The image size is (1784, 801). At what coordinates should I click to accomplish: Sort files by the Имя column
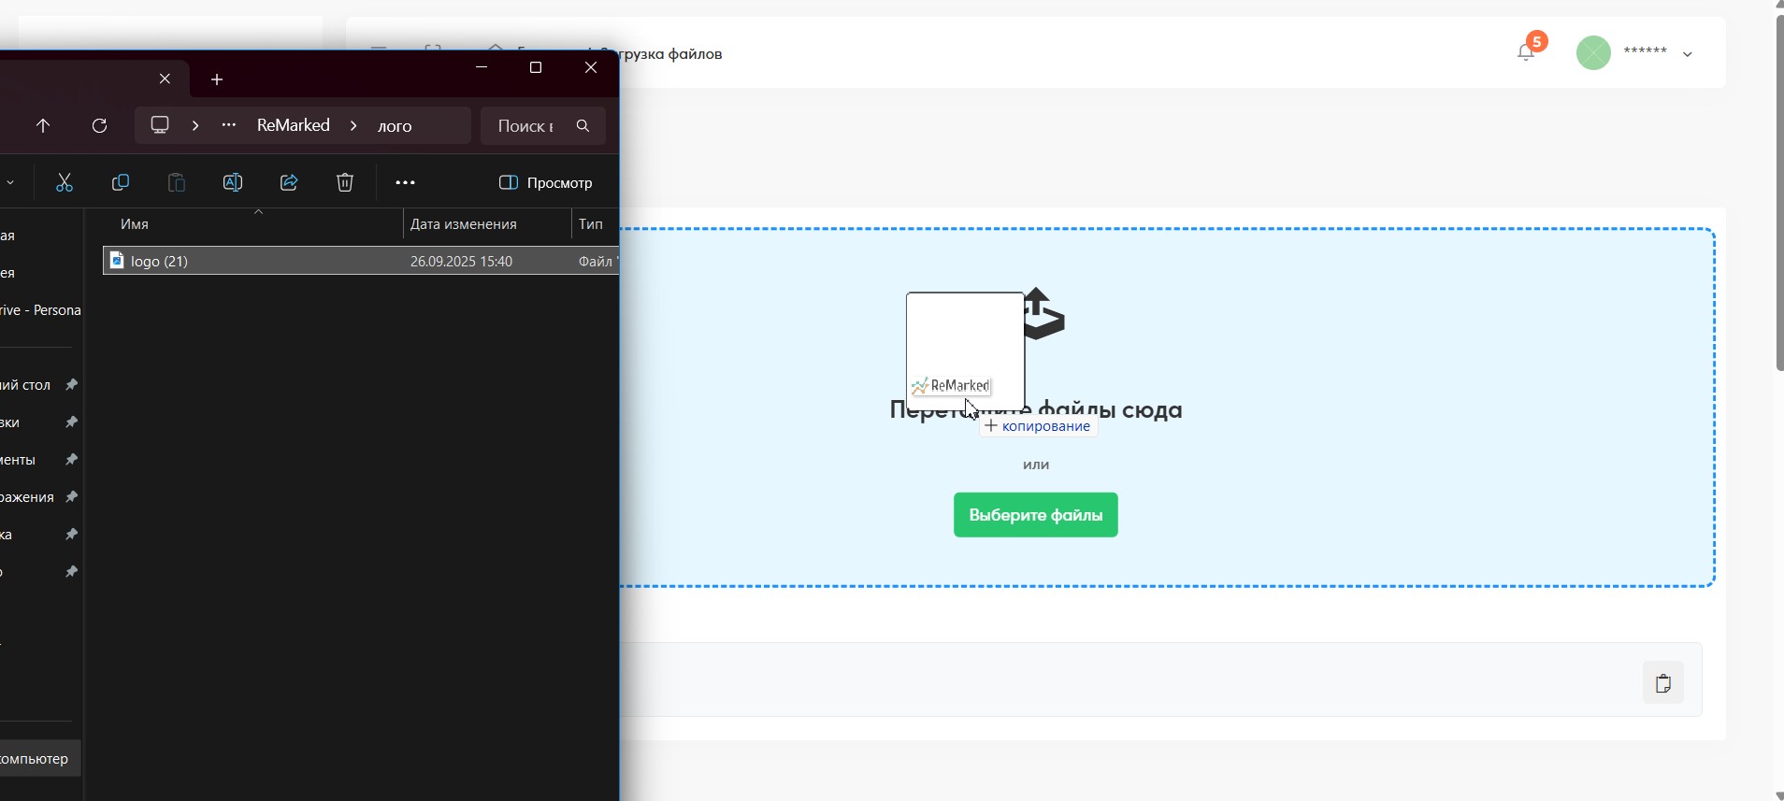[135, 224]
